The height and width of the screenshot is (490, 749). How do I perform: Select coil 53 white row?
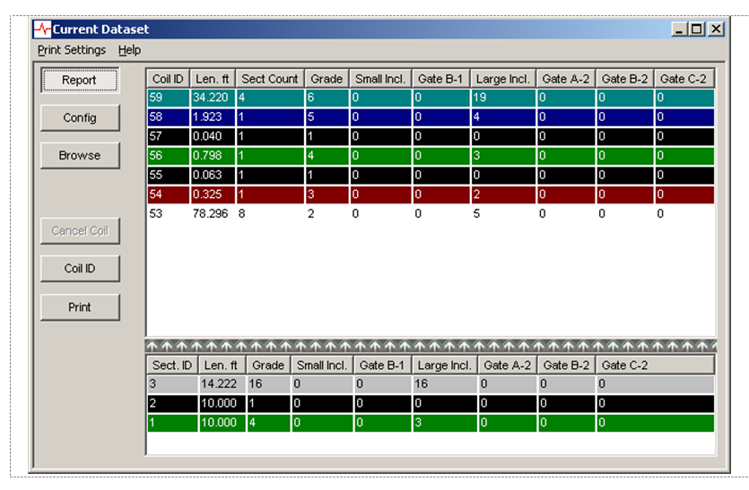pos(431,214)
